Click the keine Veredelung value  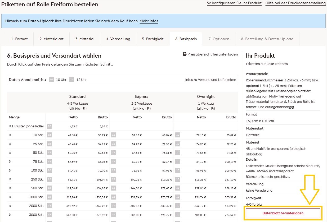point(259,190)
